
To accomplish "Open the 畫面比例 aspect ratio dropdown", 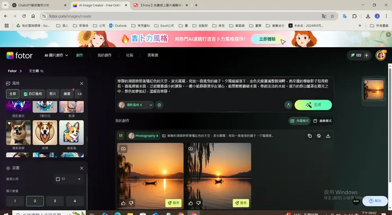I will pos(68,179).
